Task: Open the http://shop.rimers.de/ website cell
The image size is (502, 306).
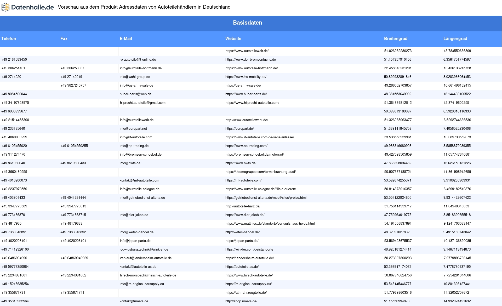Action: (x=241, y=301)
